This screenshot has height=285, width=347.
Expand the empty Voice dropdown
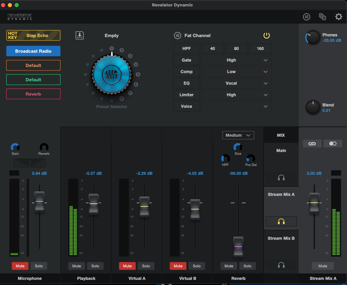click(x=236, y=106)
